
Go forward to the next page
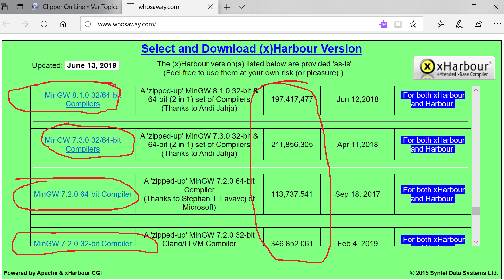pyautogui.click(x=25, y=24)
